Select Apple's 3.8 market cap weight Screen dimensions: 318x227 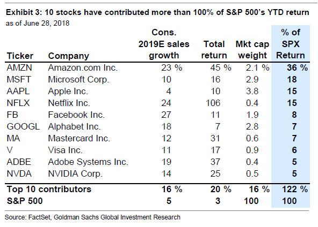252,91
